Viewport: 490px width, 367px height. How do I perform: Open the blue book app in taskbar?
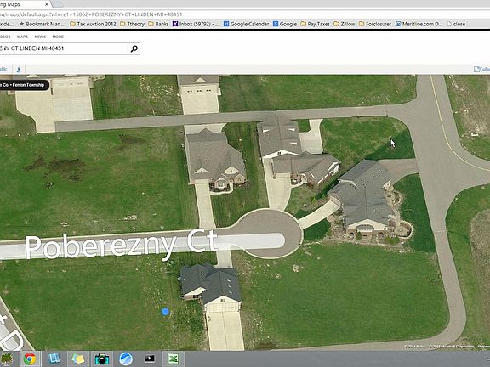click(x=54, y=359)
